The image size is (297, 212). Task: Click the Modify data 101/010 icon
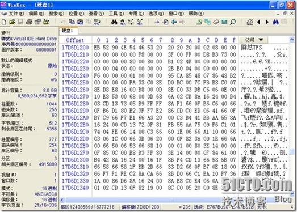tap(97, 22)
